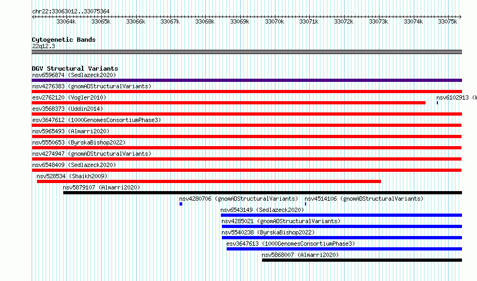Select the red nsv6548409 variant bar
The width and height of the screenshot is (477, 281).
[247, 170]
